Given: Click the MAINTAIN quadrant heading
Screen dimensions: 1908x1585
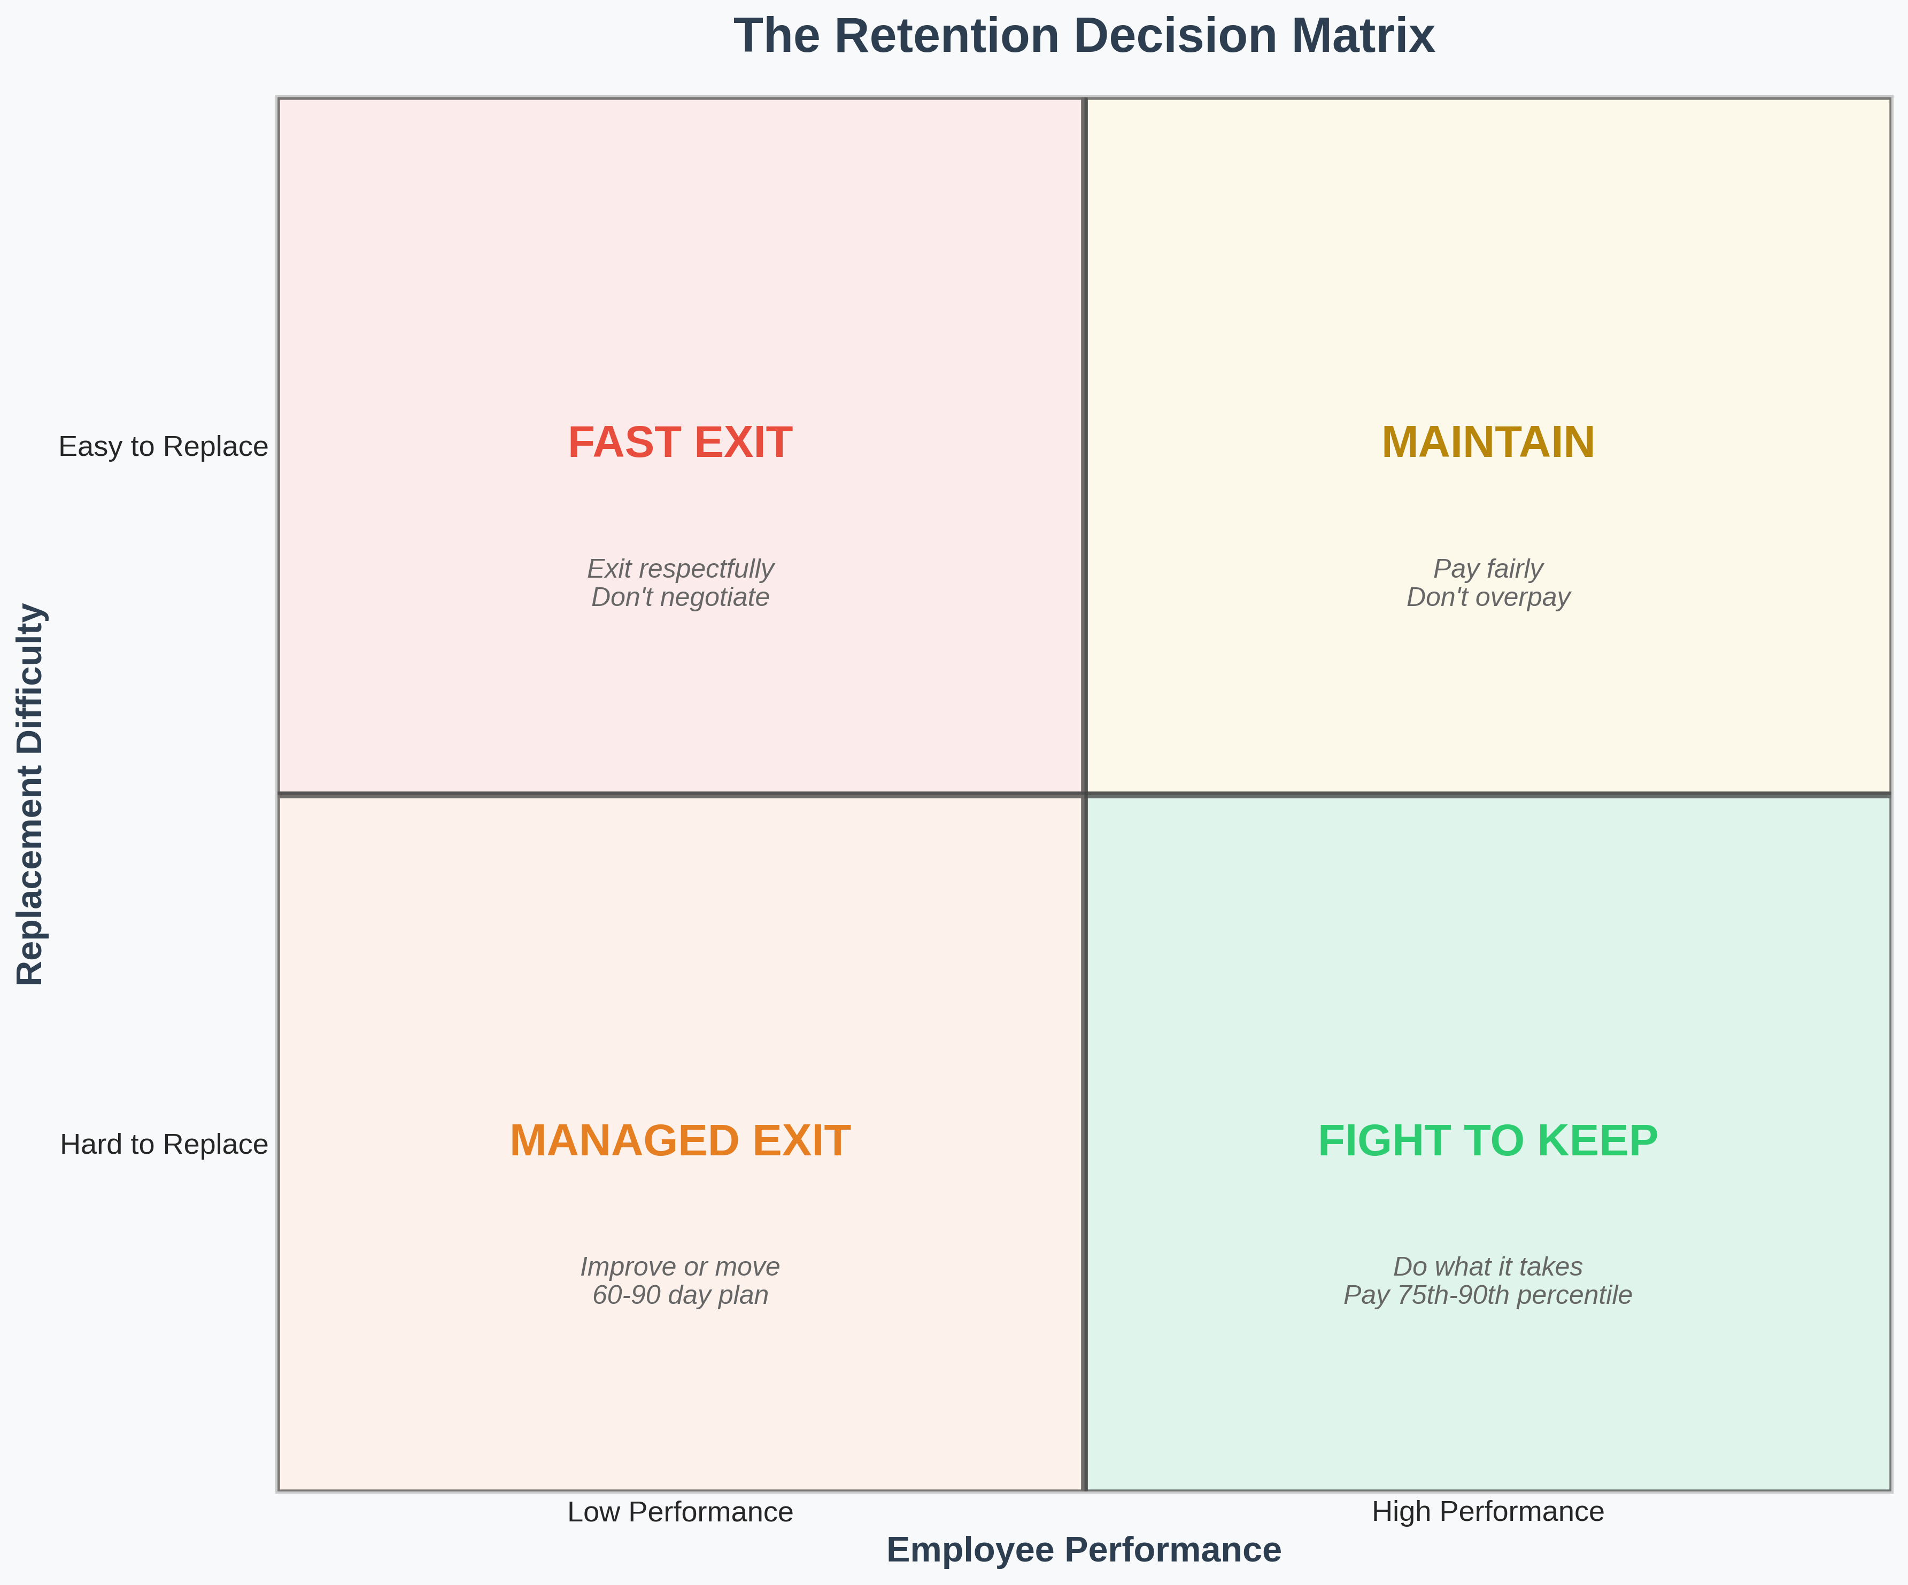Looking at the screenshot, I should pyautogui.click(x=1487, y=443).
